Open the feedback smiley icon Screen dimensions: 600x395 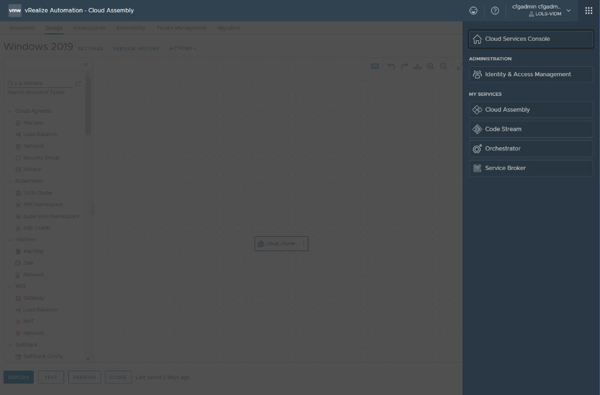473,11
